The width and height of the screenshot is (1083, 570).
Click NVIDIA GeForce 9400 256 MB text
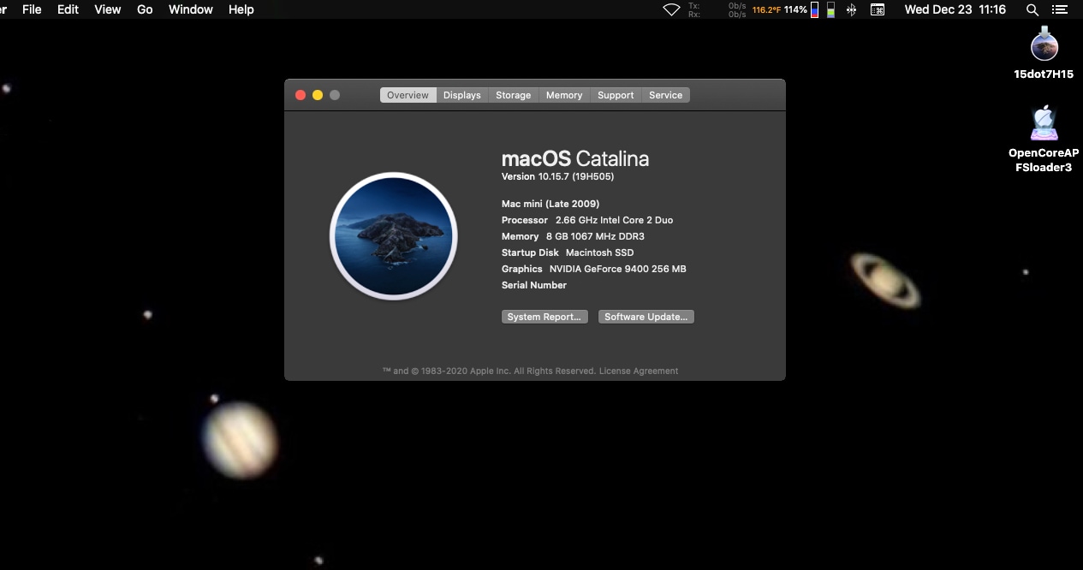618,269
